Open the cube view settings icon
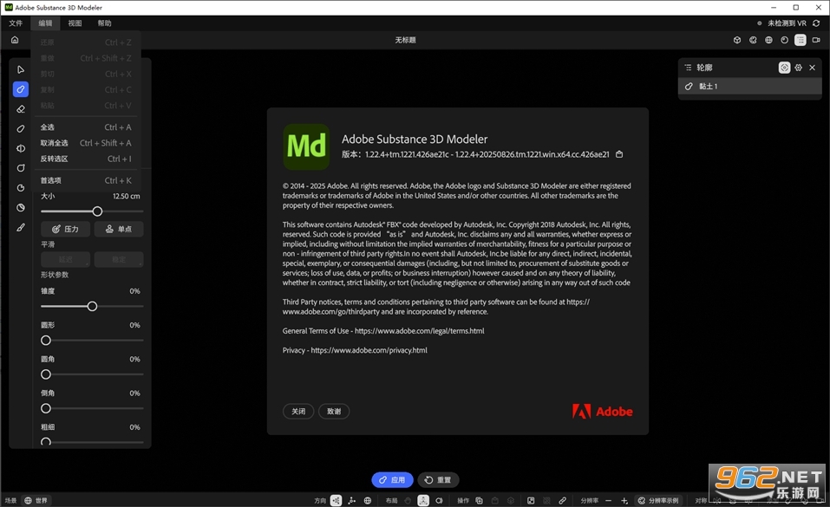 [737, 40]
